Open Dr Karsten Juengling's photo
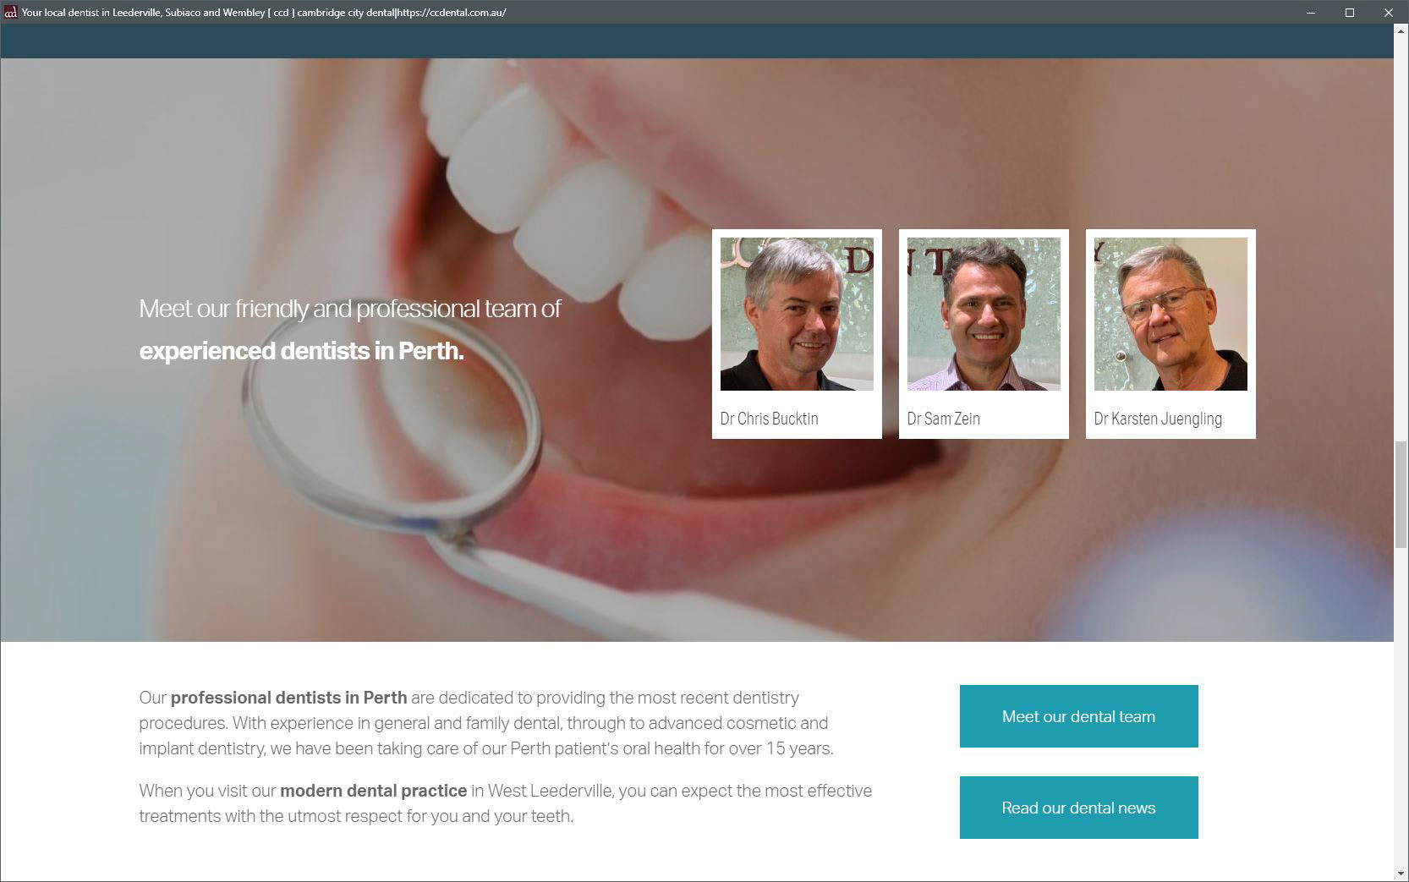The width and height of the screenshot is (1409, 882). coord(1171,314)
